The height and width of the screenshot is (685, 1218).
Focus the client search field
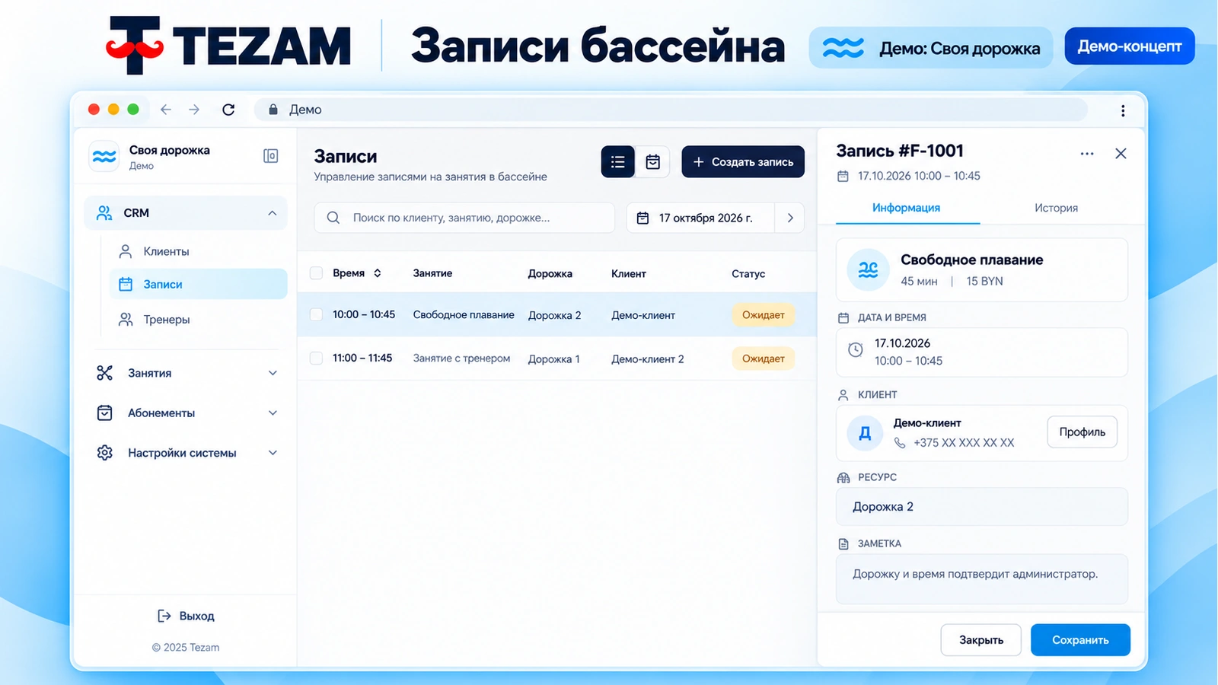[x=464, y=218]
